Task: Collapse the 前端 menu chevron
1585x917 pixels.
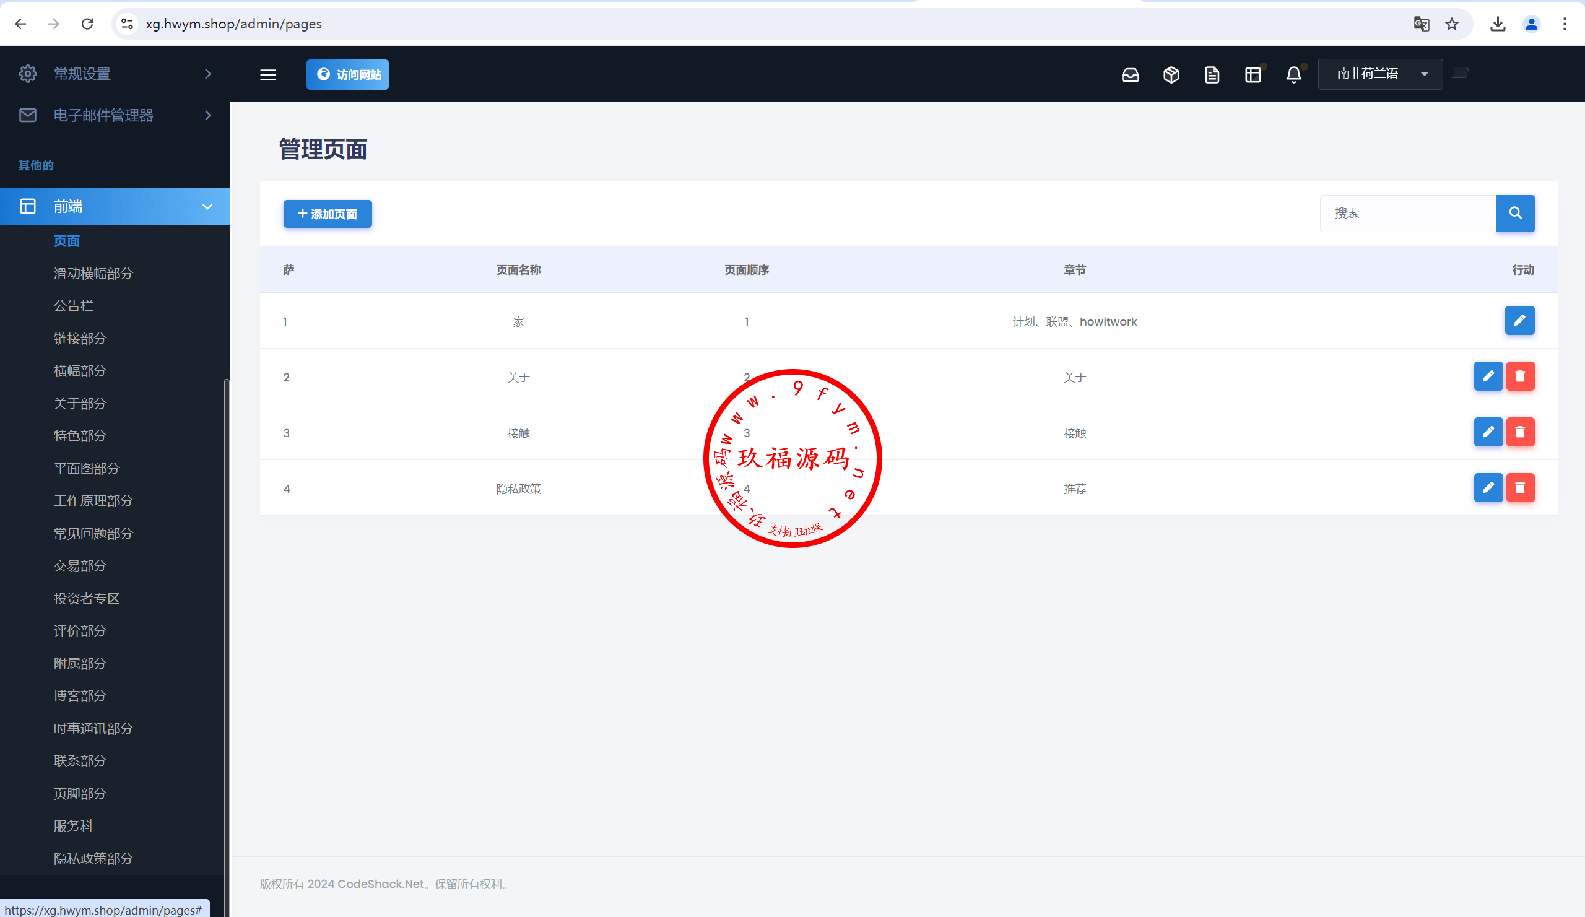Action: 207,206
